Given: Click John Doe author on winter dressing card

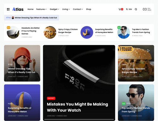Looking at the screenshot, I should [12, 76].
